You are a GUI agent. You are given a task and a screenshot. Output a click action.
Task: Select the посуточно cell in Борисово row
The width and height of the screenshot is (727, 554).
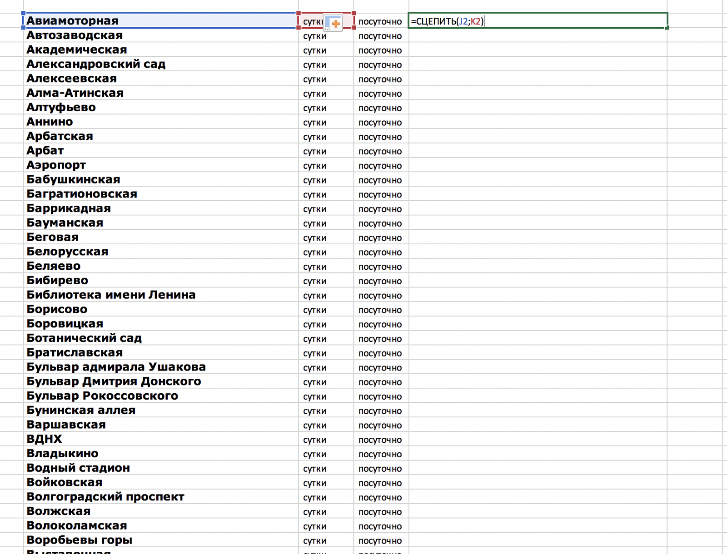(380, 310)
